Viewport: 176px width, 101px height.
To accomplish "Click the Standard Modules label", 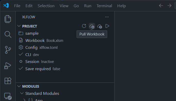I will pyautogui.click(x=42, y=93).
